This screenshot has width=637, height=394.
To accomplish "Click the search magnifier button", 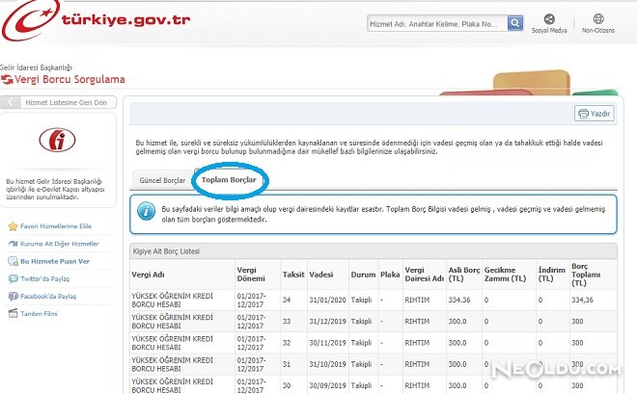I will (x=515, y=22).
